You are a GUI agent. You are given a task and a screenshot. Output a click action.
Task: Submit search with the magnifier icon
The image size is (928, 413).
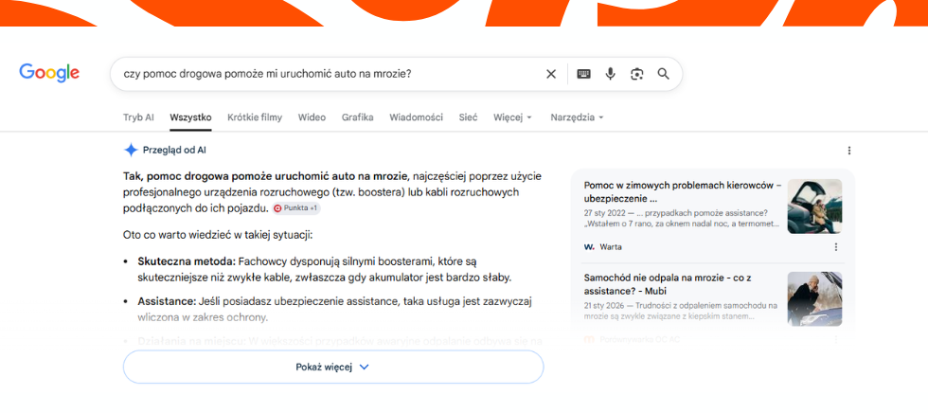point(664,74)
